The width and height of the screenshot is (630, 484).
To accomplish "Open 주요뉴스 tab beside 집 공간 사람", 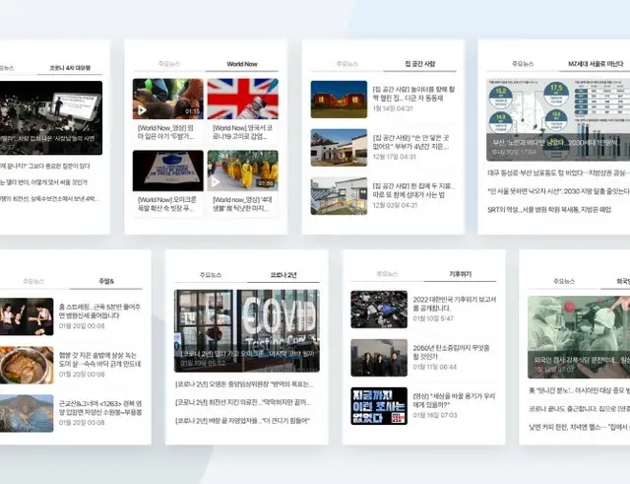I will pos(347,64).
